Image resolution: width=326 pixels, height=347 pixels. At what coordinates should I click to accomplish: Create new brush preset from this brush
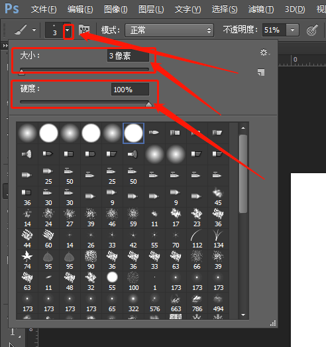261,72
